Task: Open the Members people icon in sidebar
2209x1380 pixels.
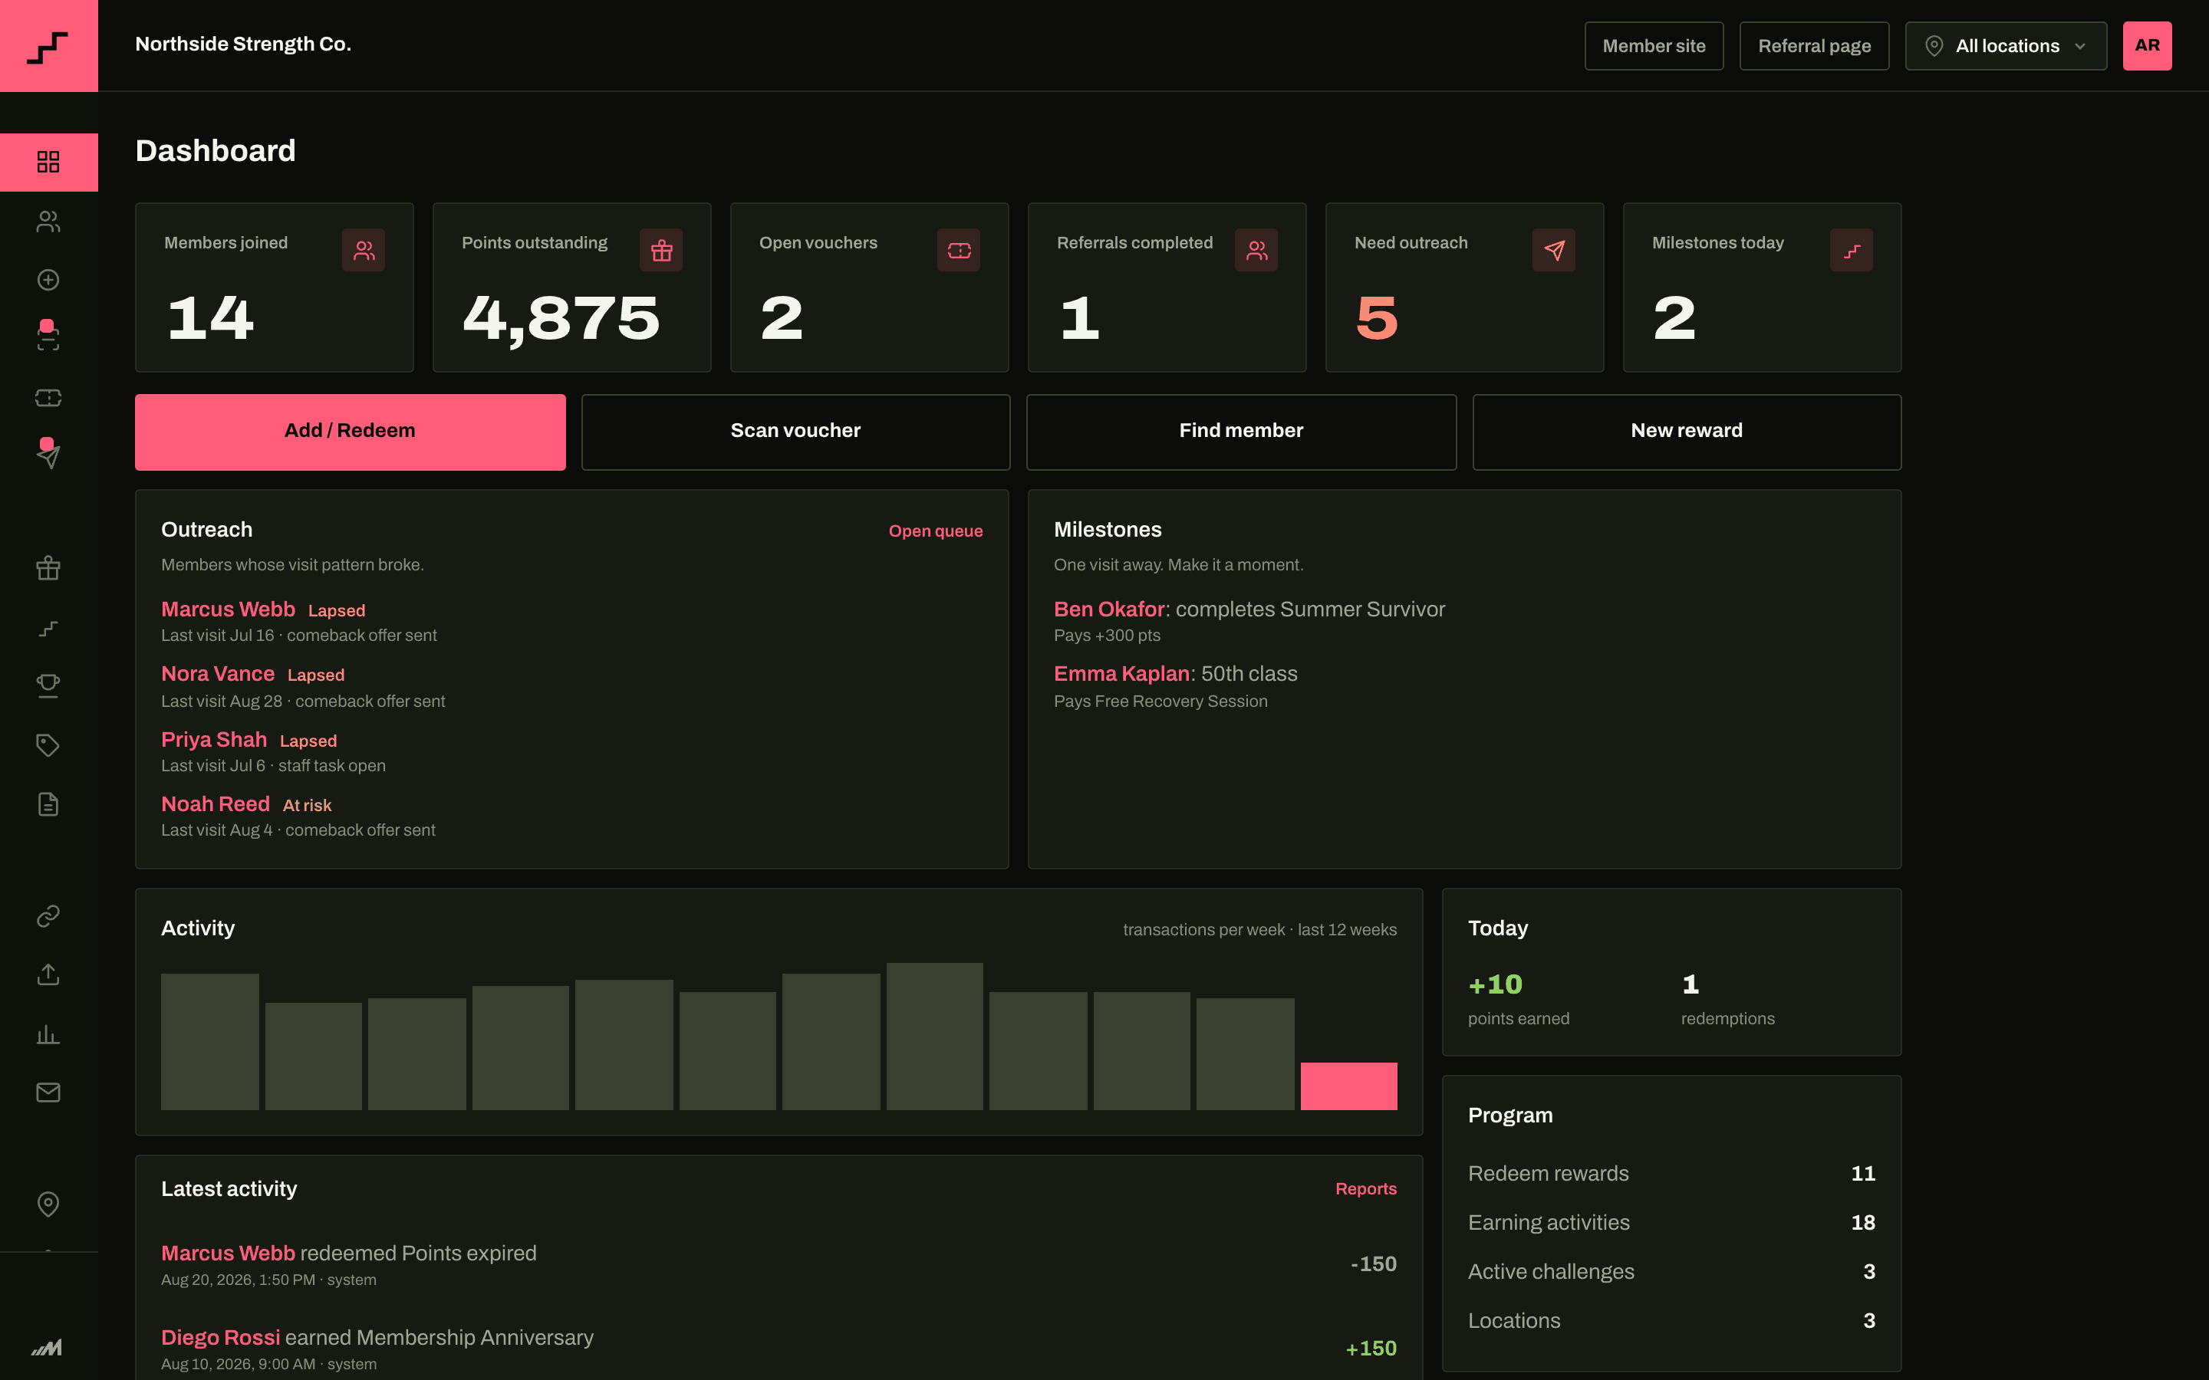Action: pos(48,221)
